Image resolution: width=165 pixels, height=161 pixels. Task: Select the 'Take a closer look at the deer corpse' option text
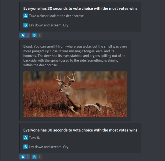[x=56, y=16]
